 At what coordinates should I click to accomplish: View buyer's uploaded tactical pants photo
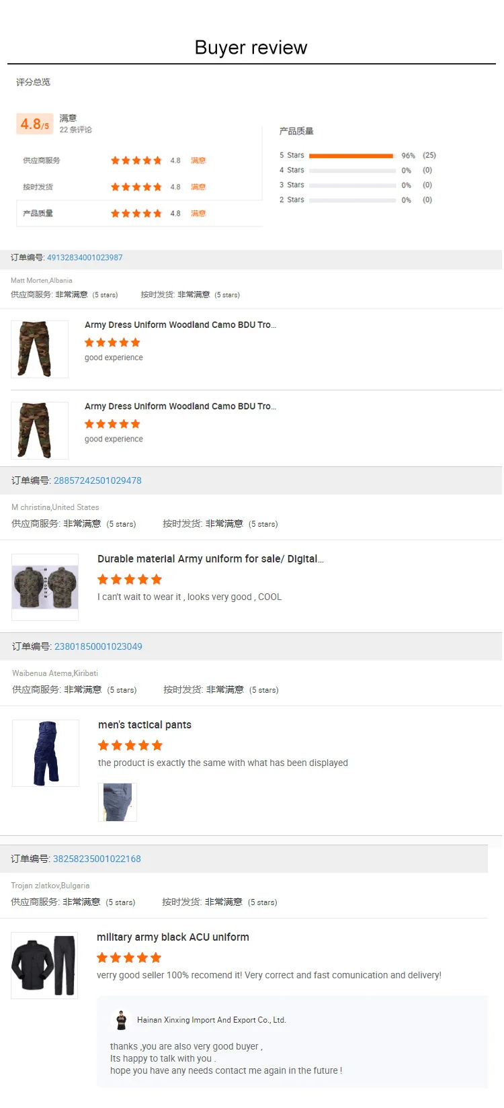click(118, 802)
